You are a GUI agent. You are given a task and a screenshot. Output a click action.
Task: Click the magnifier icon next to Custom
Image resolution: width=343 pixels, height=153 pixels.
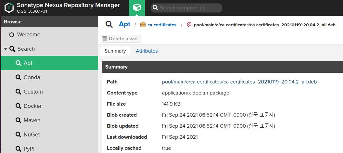point(19,92)
